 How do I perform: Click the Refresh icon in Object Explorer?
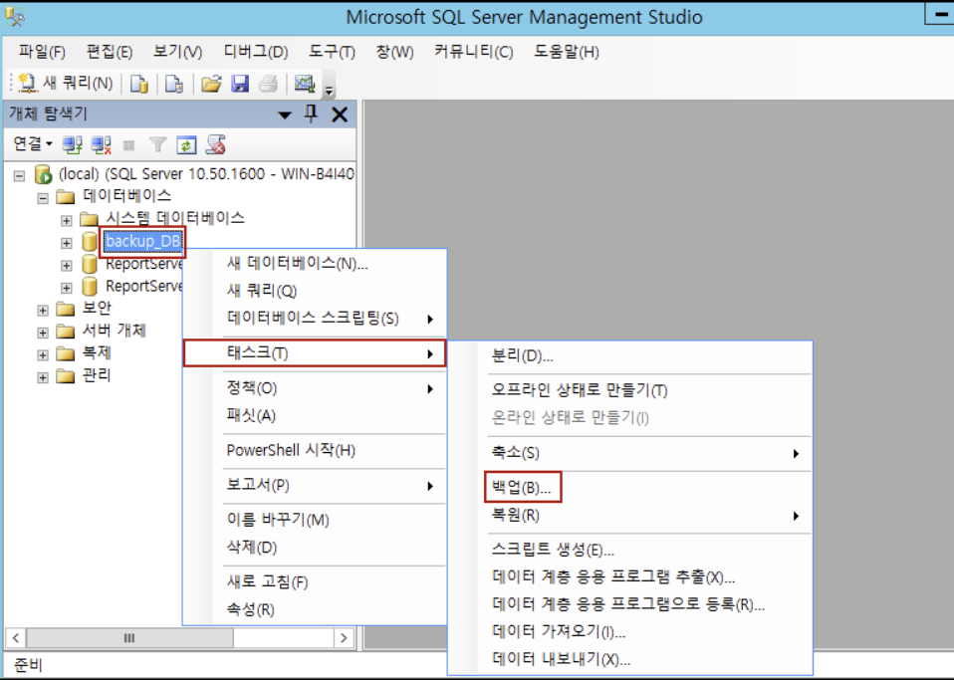(186, 144)
